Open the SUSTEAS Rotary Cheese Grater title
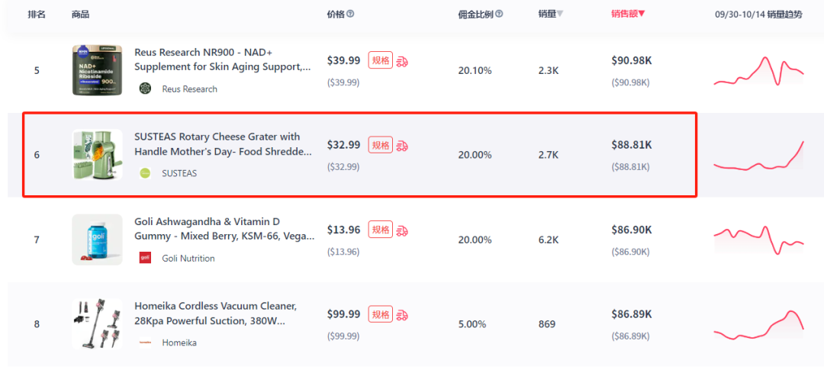Screen dimensions: 824x373 coord(225,144)
